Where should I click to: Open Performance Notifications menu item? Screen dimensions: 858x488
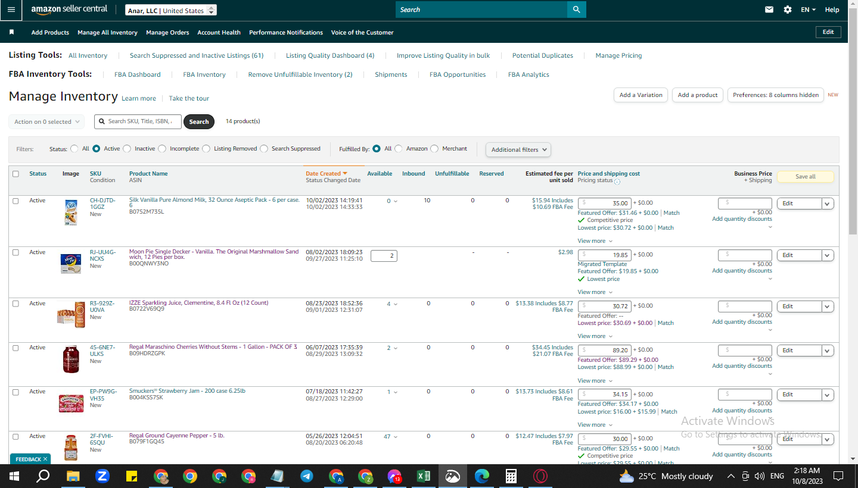[x=286, y=33]
